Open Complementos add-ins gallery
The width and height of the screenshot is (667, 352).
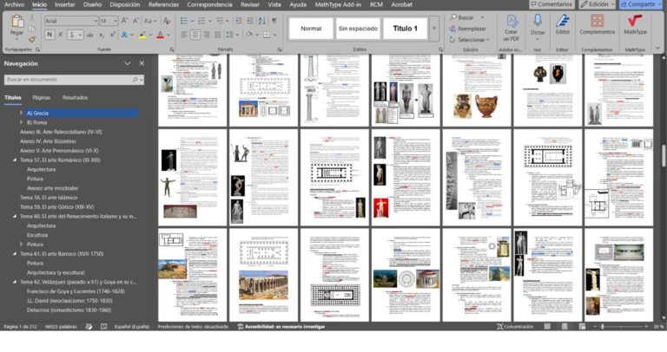pos(598,24)
